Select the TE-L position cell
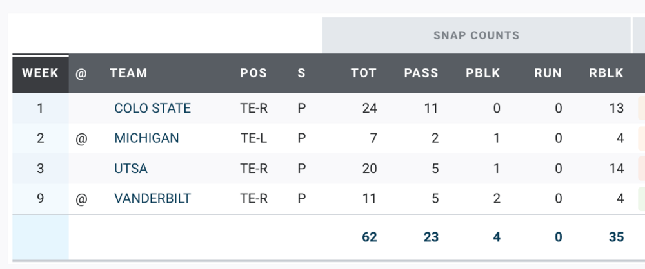This screenshot has height=269, width=645. click(x=253, y=138)
